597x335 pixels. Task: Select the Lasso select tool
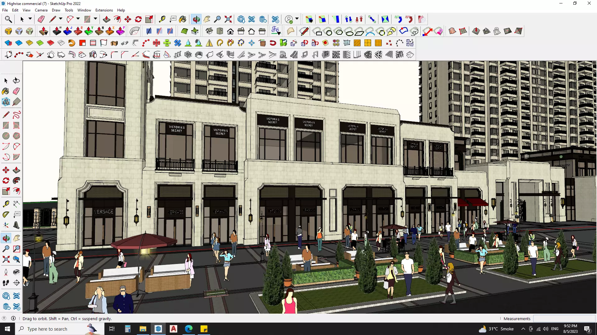pyautogui.click(x=16, y=81)
